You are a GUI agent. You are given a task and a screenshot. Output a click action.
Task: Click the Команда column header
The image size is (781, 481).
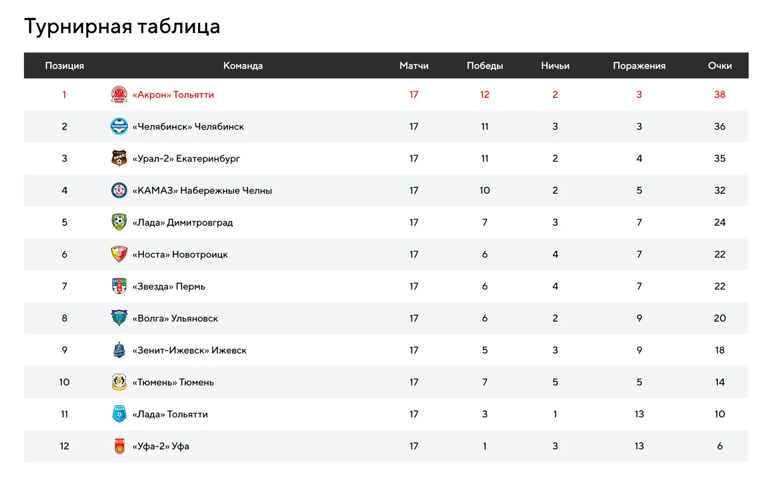click(x=243, y=66)
